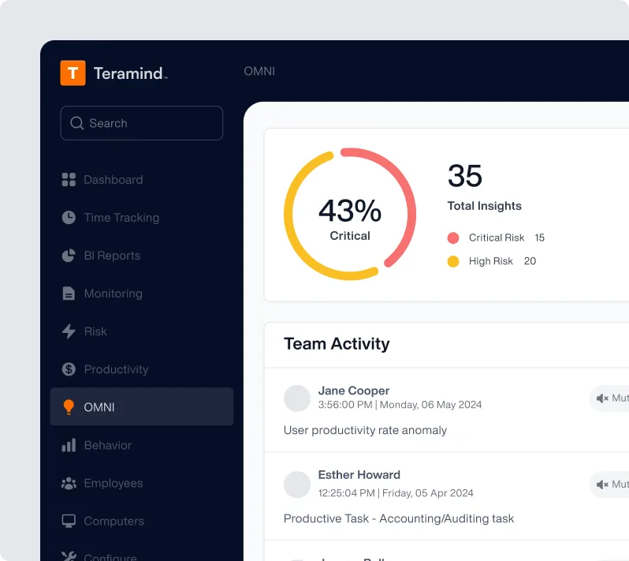
Task: Click the High Risk yellow legend dot
Action: 453,261
